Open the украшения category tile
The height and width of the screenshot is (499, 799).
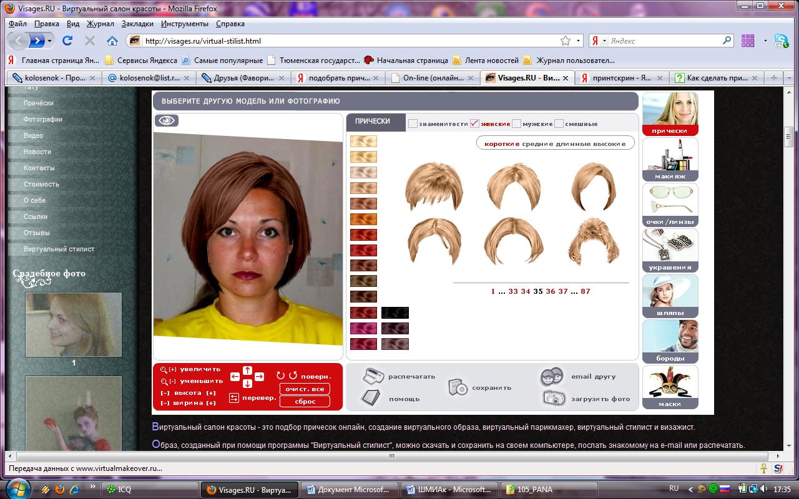[x=670, y=251]
